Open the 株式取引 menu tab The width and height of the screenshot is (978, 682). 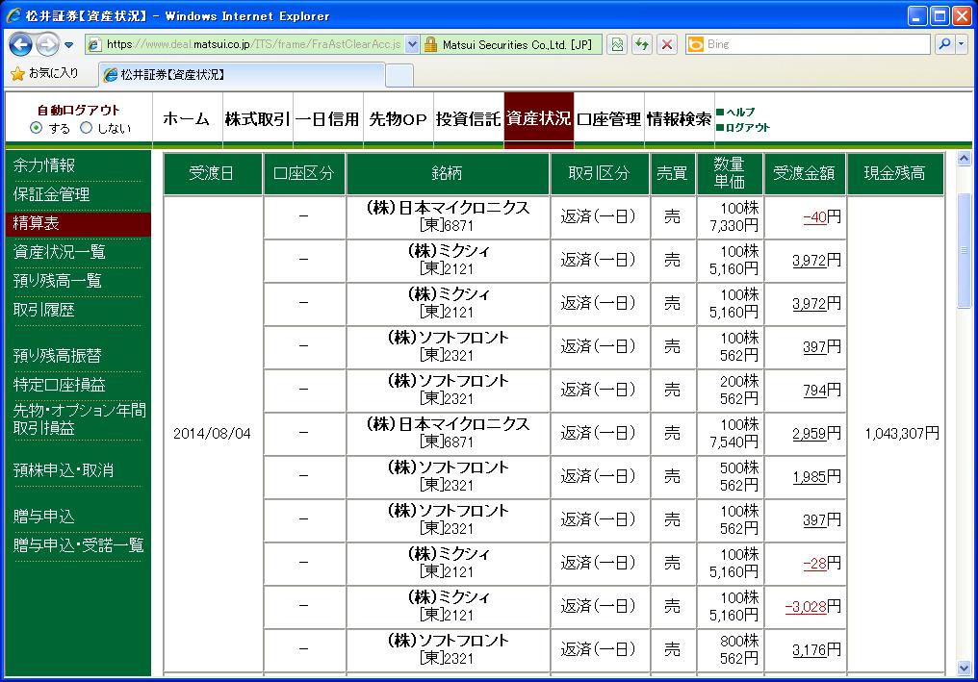[258, 118]
